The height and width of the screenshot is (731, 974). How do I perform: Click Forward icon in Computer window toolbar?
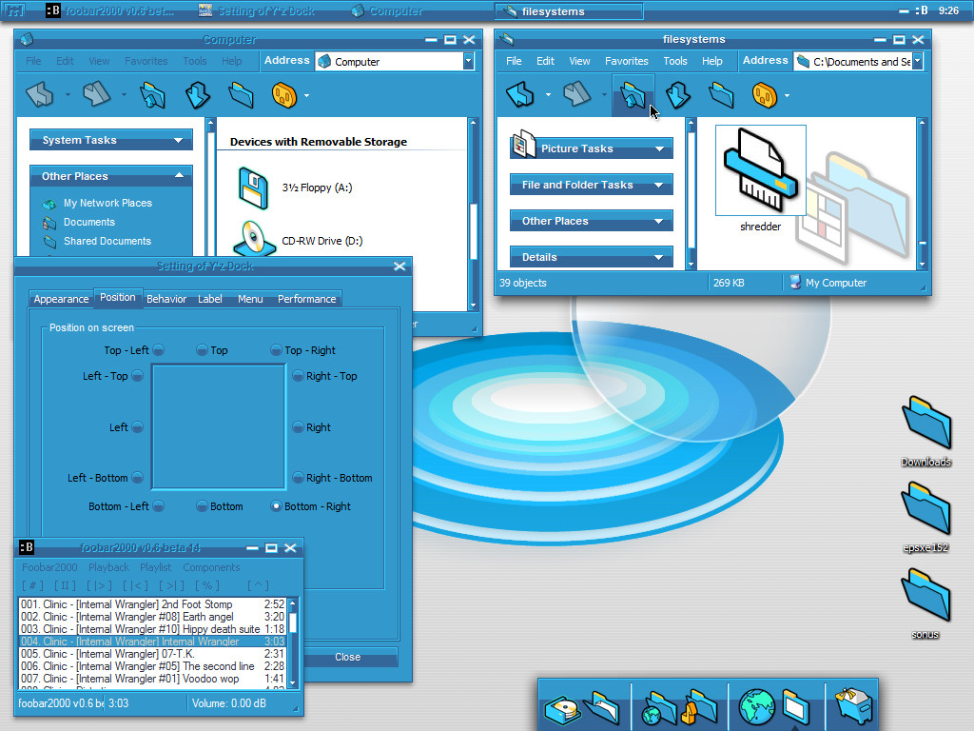click(97, 95)
